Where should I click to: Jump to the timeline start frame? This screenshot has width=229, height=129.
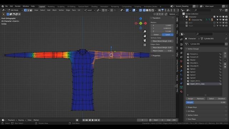pos(83,120)
